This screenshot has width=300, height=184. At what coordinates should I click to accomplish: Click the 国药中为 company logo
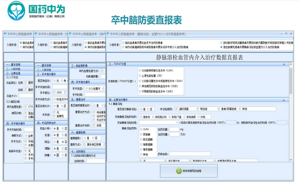tap(36, 11)
